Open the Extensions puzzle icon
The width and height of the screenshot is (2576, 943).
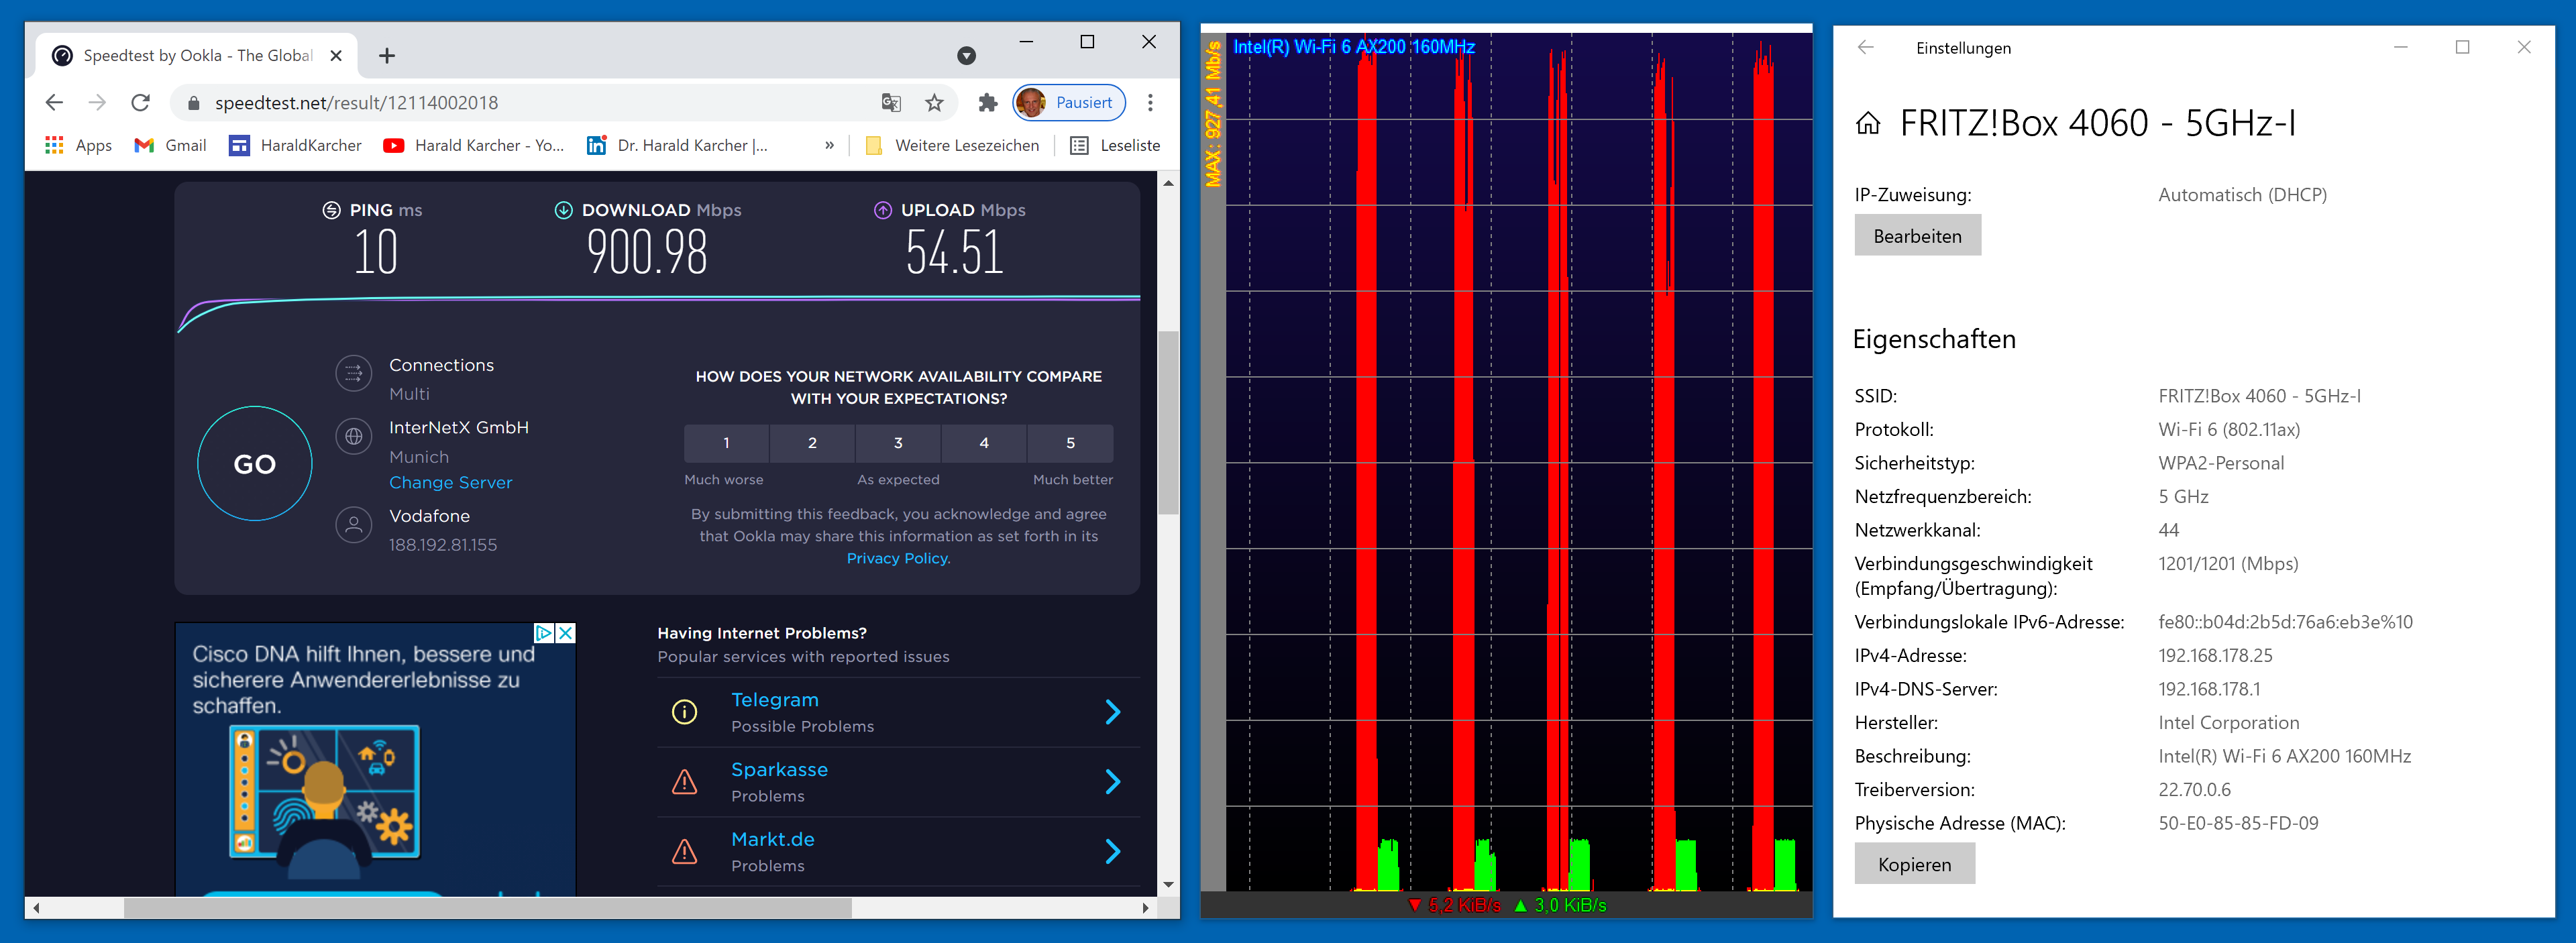point(987,103)
